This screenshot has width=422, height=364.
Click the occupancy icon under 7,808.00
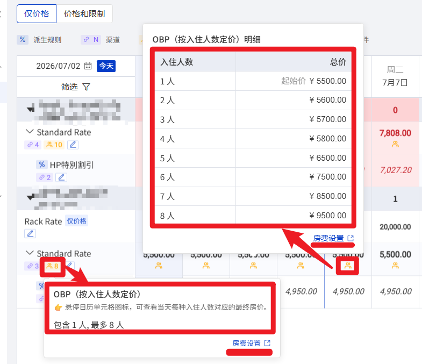click(x=395, y=145)
